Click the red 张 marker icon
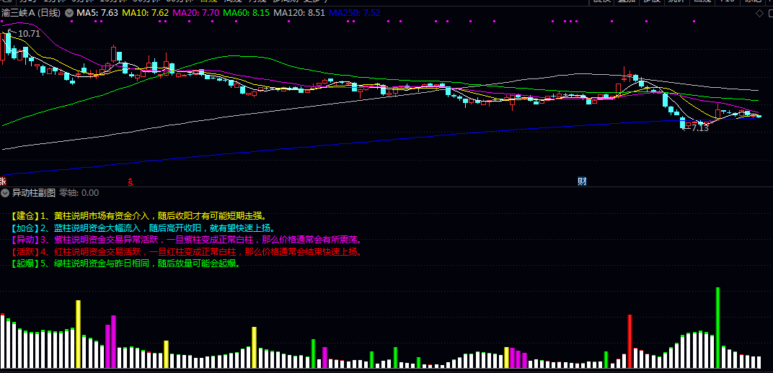 [3, 181]
